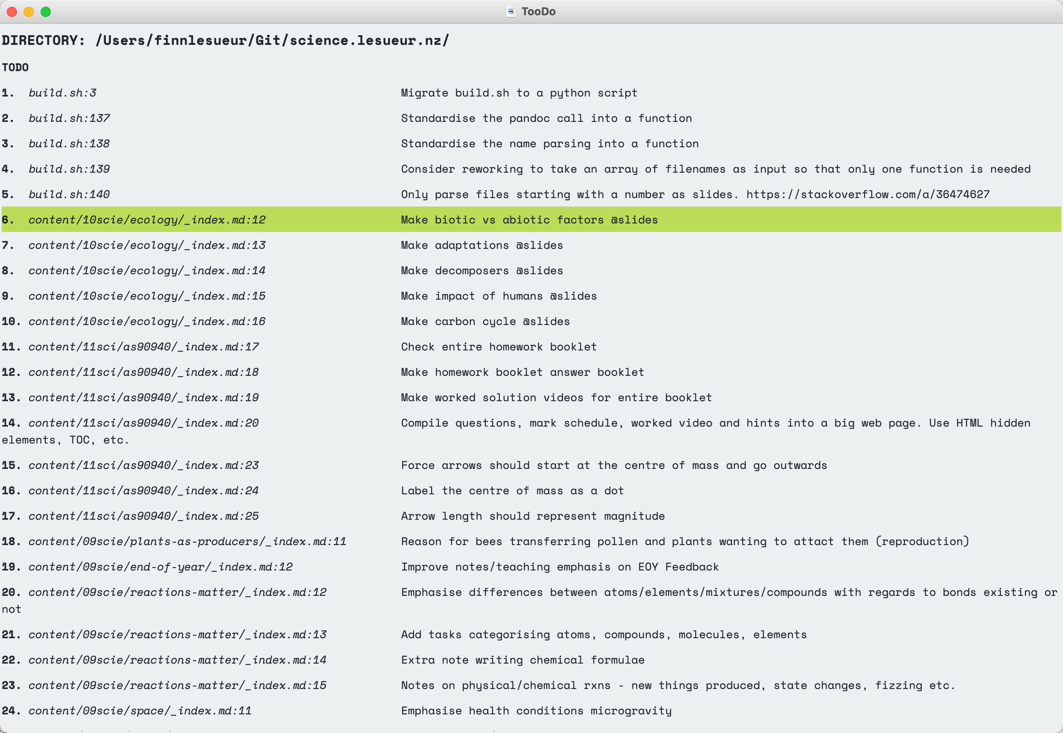Click the stackoverflow.com URL in item 5
This screenshot has width=1063, height=733.
[867, 195]
